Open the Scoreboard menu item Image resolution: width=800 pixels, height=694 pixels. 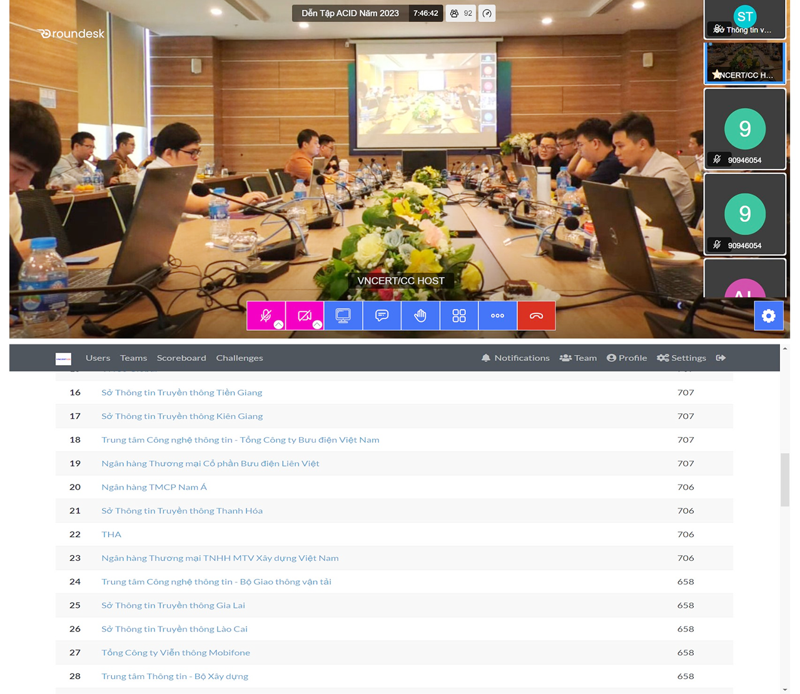181,358
